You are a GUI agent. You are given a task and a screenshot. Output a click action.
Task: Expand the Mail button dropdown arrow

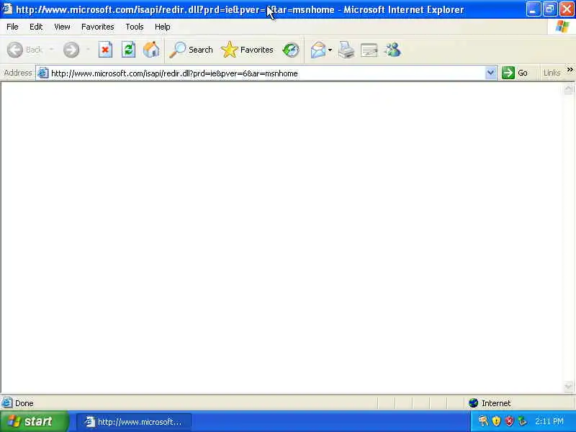(x=330, y=50)
